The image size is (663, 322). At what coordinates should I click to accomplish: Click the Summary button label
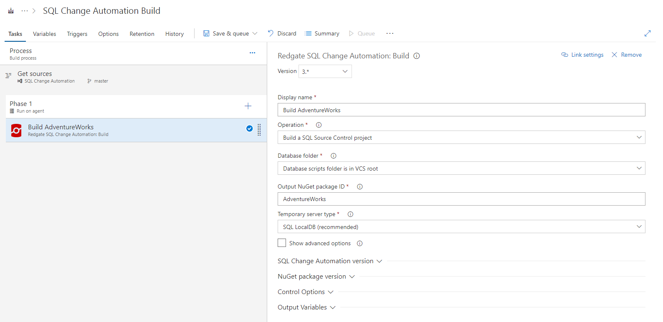(x=327, y=33)
